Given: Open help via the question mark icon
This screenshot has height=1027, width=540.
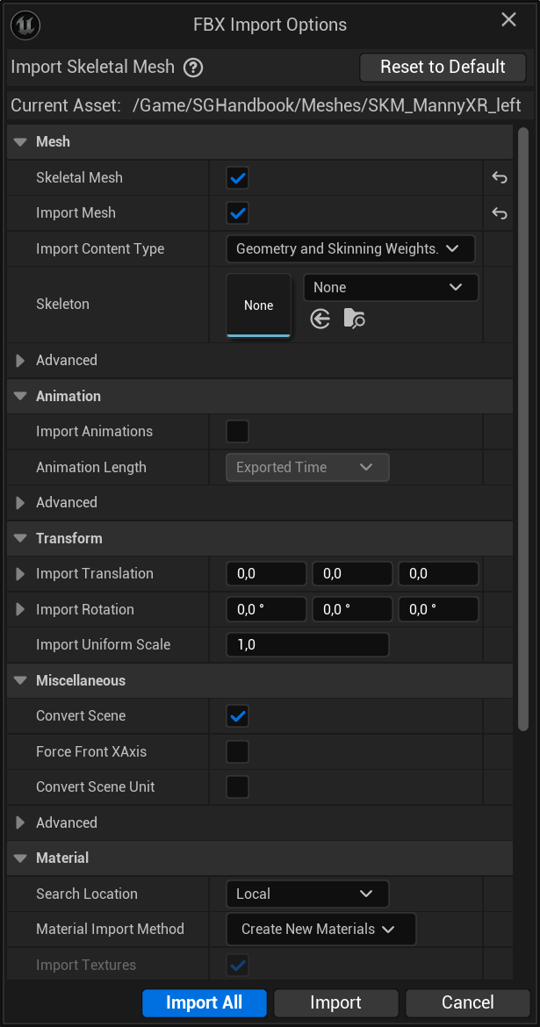Looking at the screenshot, I should 192,67.
